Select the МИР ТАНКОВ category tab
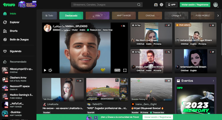 (x=124, y=16)
